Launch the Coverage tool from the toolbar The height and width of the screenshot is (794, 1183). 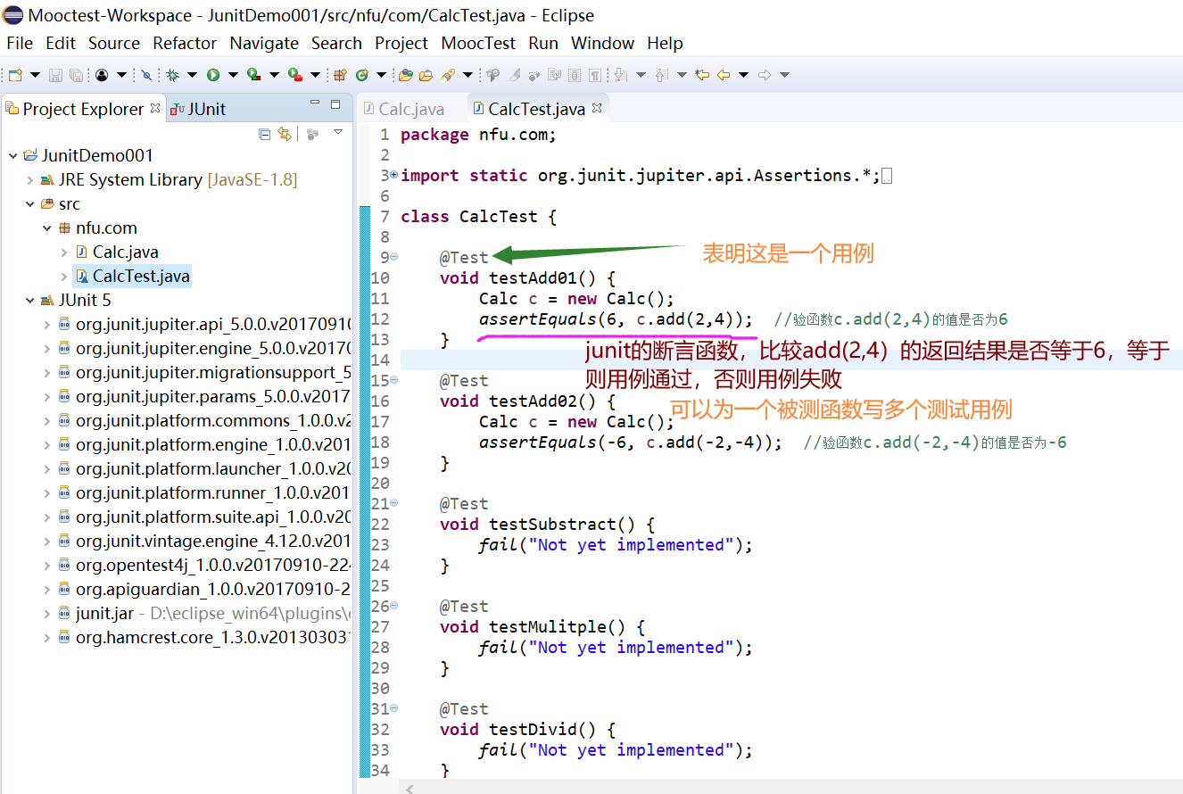click(x=256, y=75)
